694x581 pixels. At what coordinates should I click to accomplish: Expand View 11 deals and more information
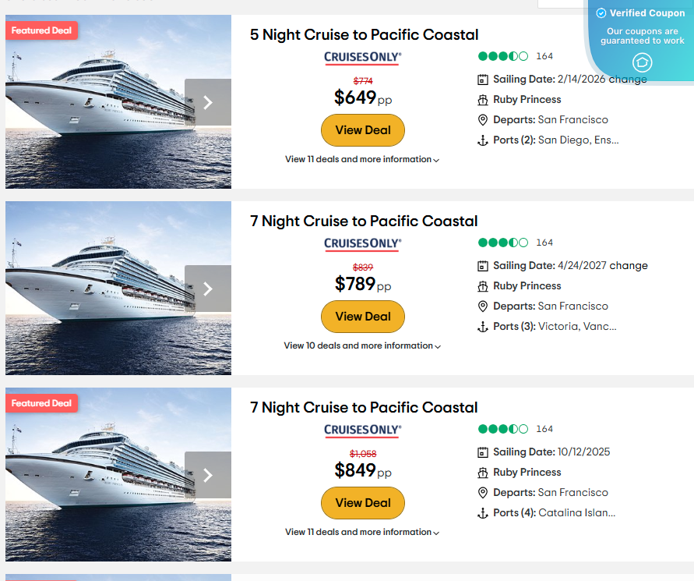pyautogui.click(x=362, y=159)
